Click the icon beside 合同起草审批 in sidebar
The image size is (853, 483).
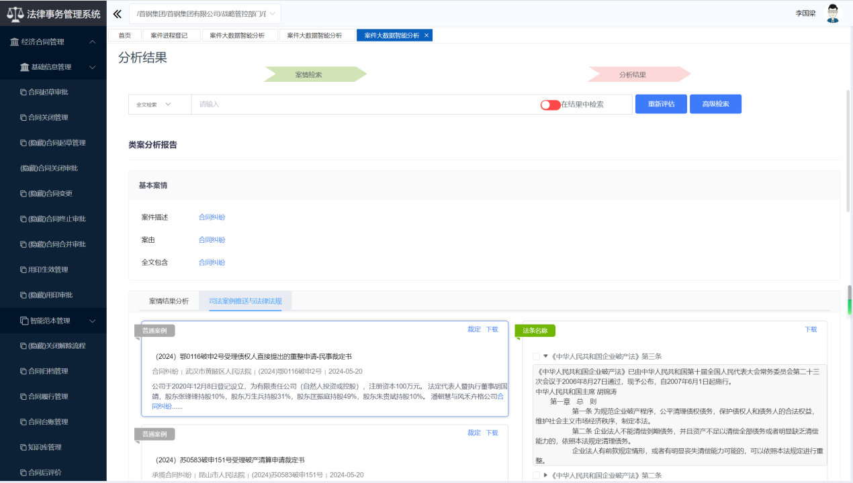click(x=24, y=92)
